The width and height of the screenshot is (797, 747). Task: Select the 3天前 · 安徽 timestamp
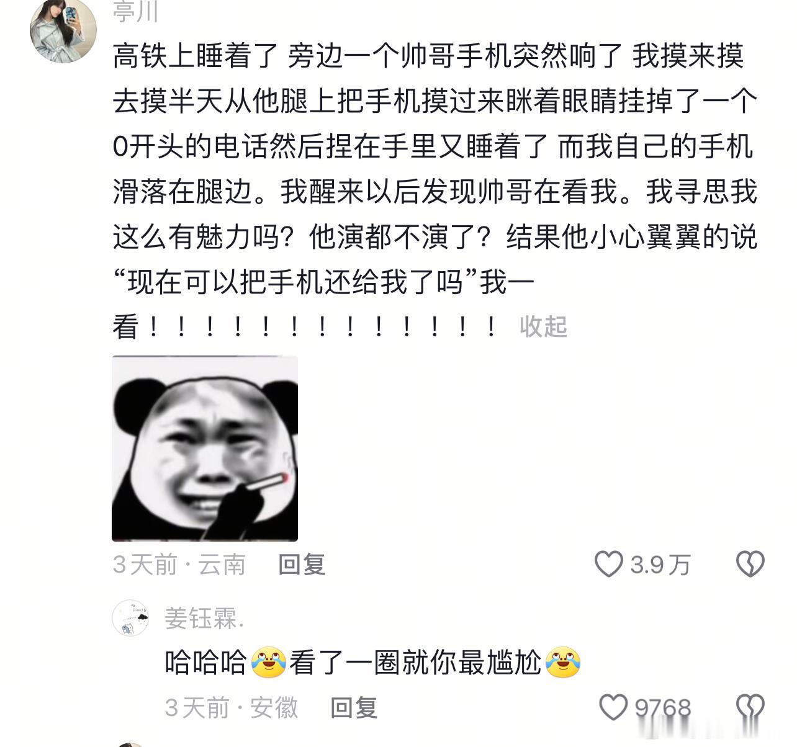[x=232, y=708]
